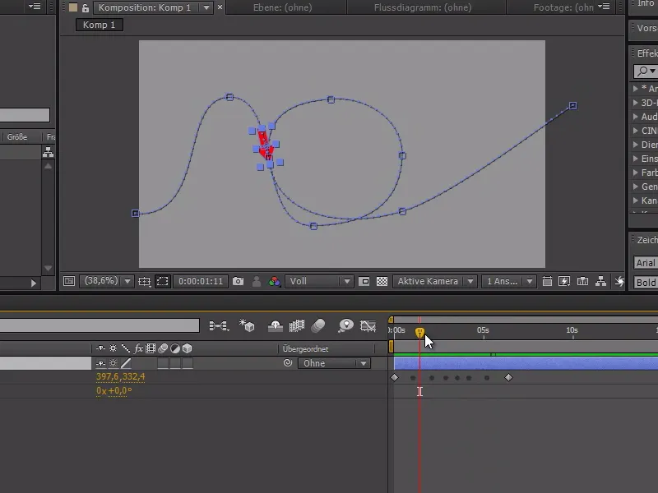Expand the '3D-' effects category
The height and width of the screenshot is (493, 658).
click(x=635, y=102)
